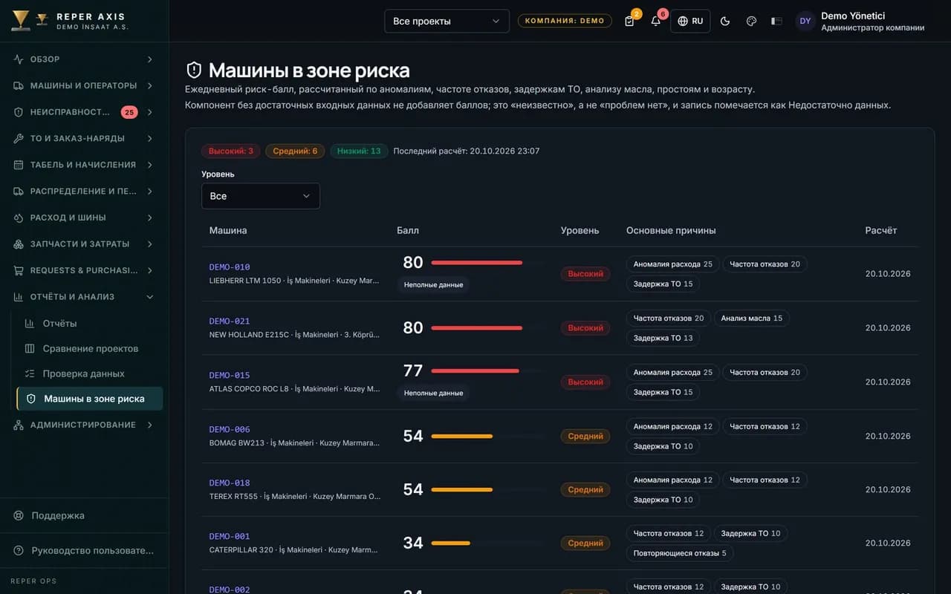
Task: Open Сравнение проектов submenu item
Action: coord(90,349)
